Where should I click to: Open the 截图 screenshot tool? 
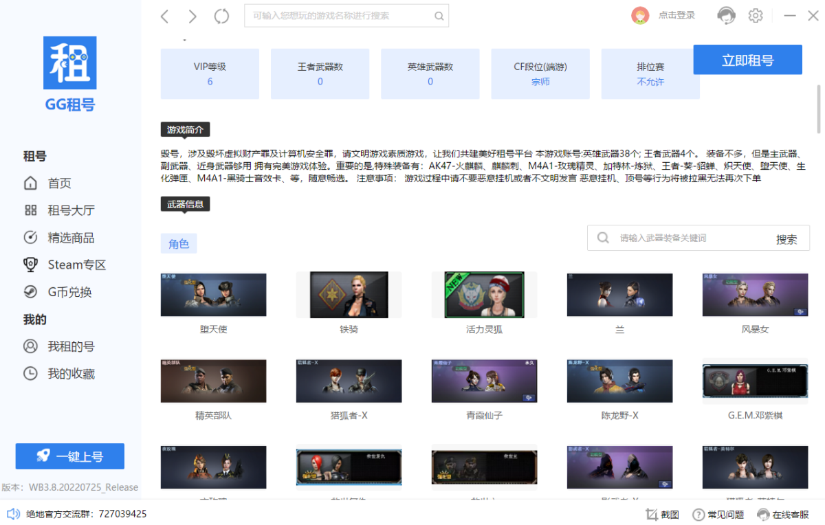click(x=663, y=514)
